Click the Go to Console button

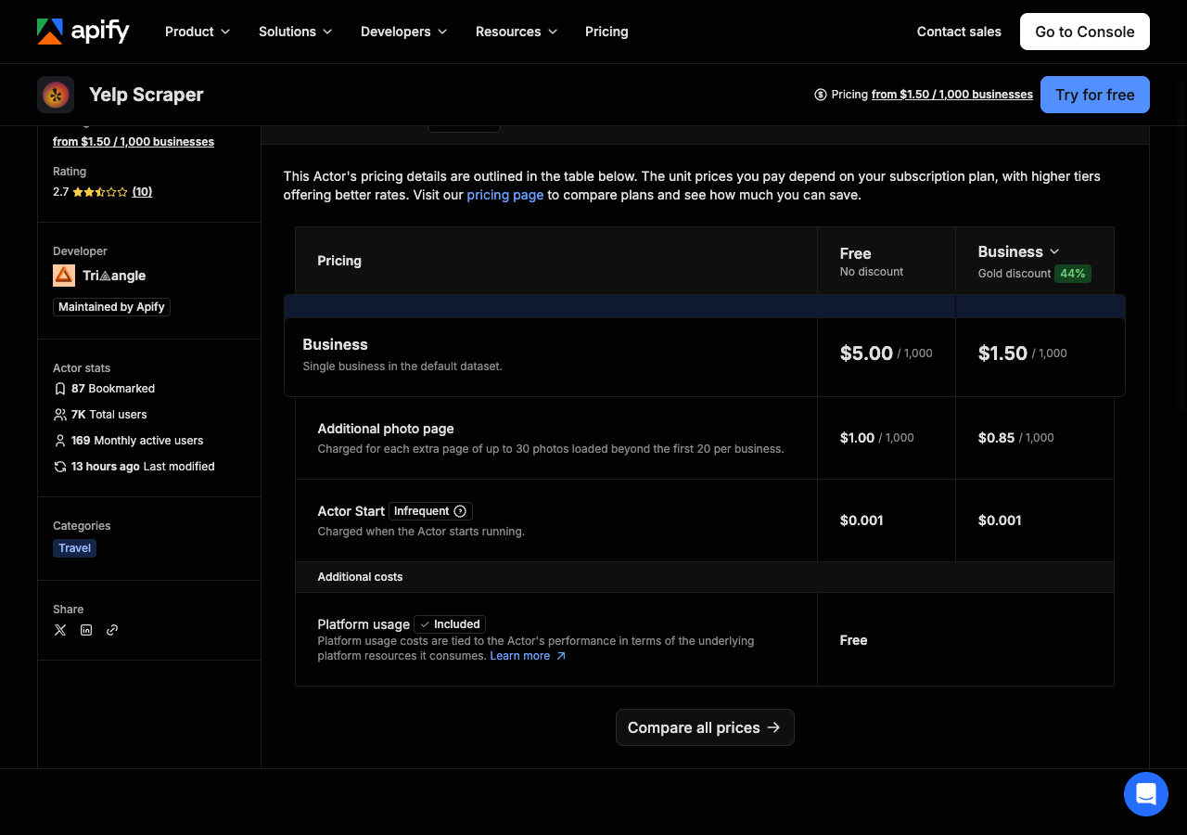click(x=1085, y=32)
